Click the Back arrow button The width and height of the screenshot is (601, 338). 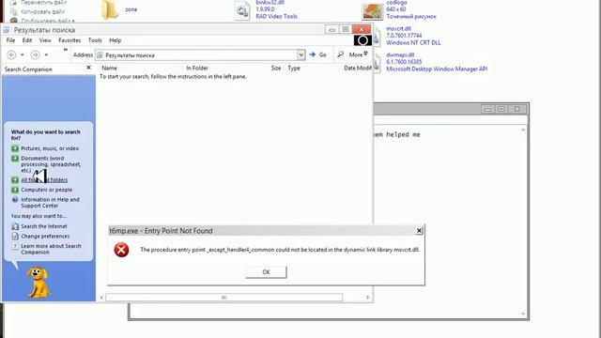click(11, 54)
